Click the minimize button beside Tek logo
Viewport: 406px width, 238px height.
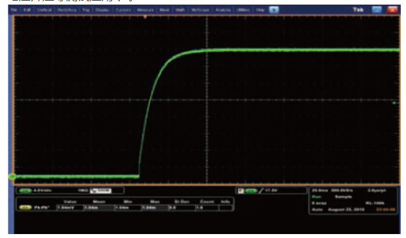click(x=376, y=10)
